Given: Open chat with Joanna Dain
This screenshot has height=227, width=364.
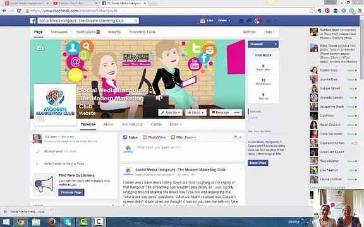Looking at the screenshot, I should (x=334, y=79).
